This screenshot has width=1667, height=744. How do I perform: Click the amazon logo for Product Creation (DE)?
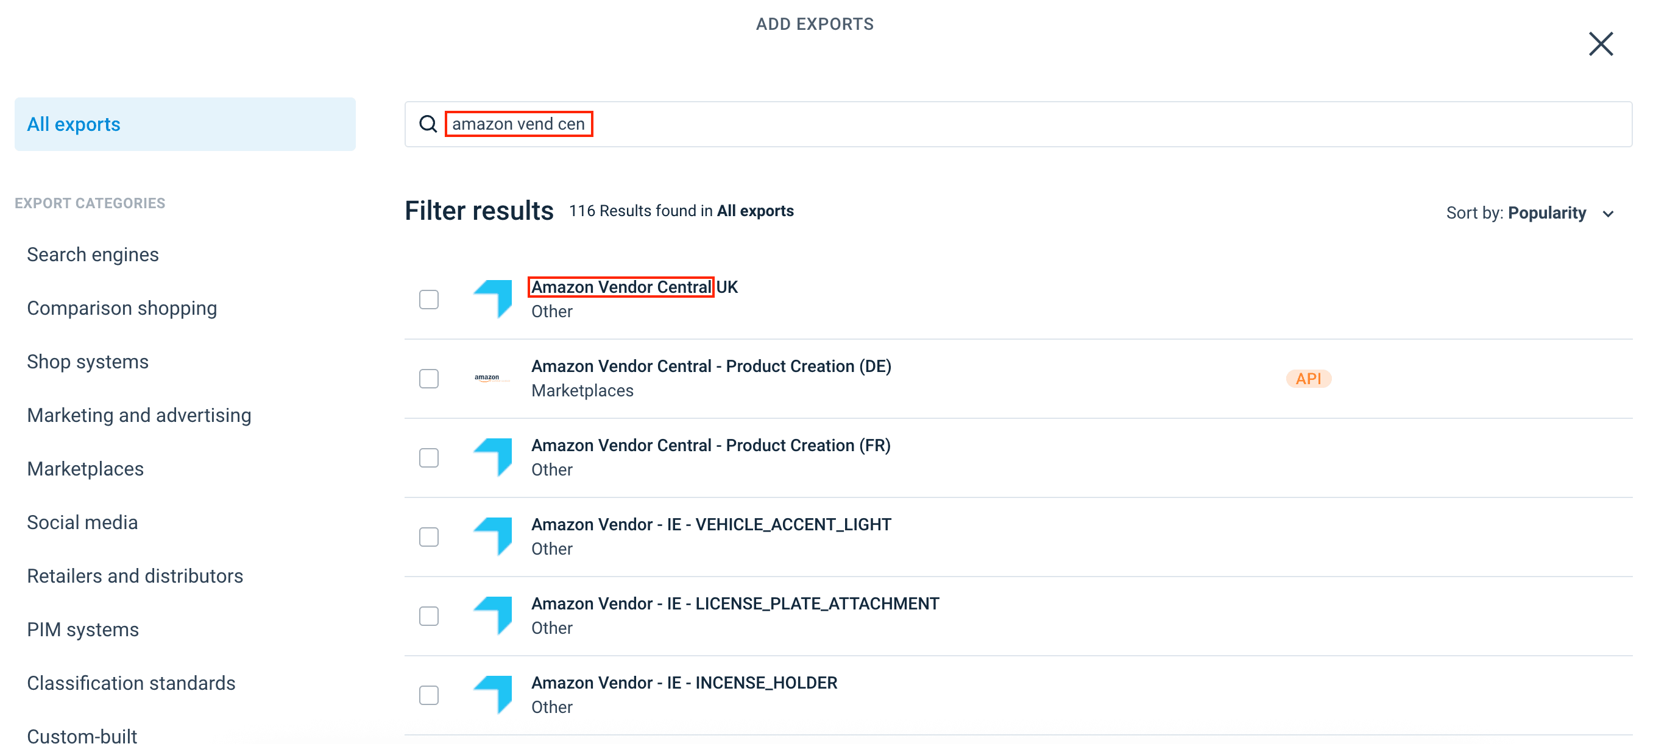487,378
